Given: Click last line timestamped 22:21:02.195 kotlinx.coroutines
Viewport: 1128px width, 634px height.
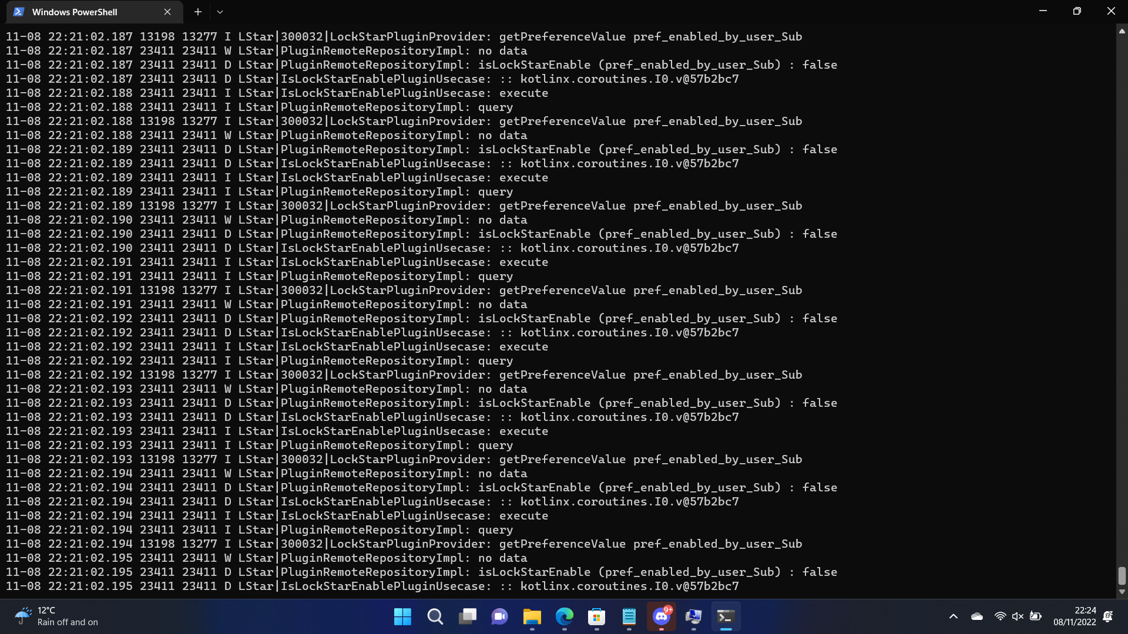Looking at the screenshot, I should [x=372, y=586].
